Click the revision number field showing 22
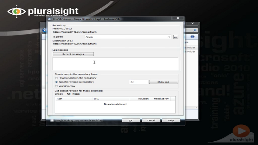258x145 pixels. (139, 81)
